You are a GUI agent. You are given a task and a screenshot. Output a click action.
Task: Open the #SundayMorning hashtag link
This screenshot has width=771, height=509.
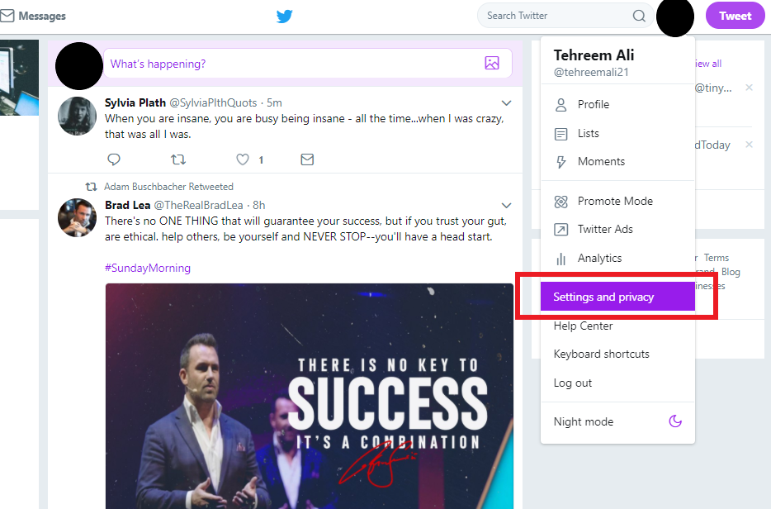coord(148,268)
